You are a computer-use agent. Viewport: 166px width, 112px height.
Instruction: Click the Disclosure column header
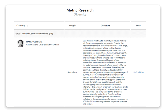[105, 26]
